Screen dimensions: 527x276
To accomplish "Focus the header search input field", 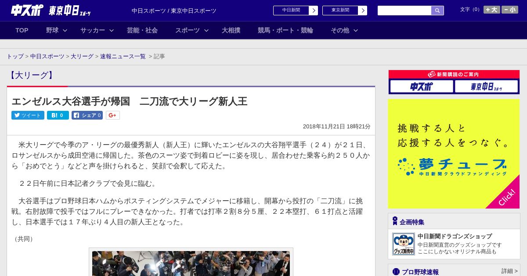I will [404, 11].
